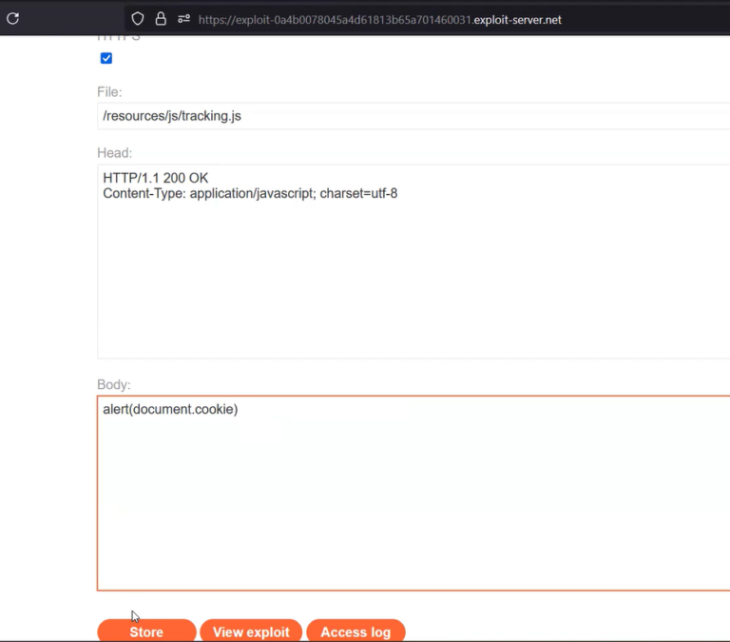This screenshot has height=642, width=730.
Task: Open site permissions icon in address bar
Action: click(x=183, y=18)
